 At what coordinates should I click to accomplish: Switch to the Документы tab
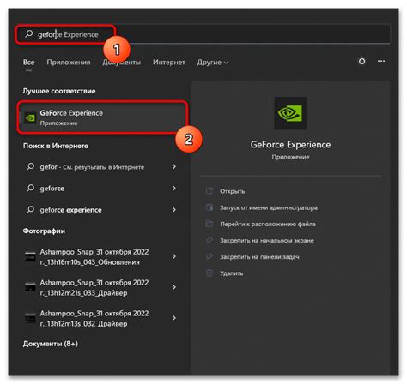[122, 63]
